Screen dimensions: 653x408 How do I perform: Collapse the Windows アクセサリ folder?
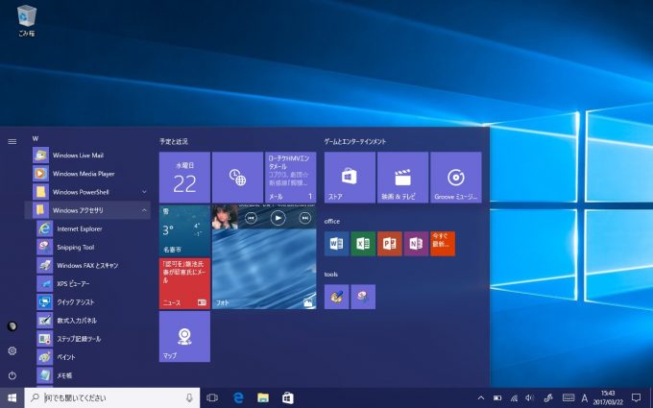pyautogui.click(x=88, y=210)
